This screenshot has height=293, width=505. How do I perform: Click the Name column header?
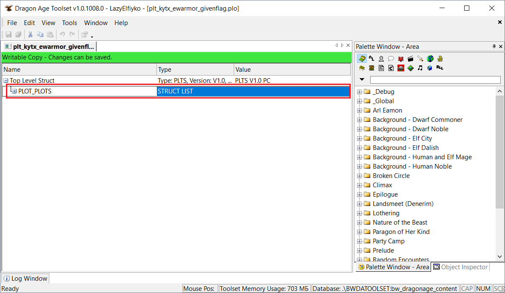[79, 70]
